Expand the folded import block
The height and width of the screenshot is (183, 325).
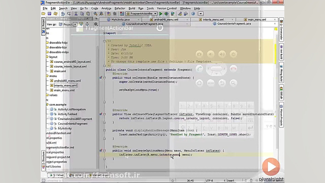tap(105, 33)
